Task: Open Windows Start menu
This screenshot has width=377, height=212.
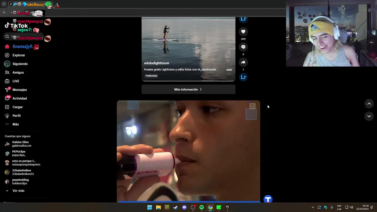Action: pos(150,207)
